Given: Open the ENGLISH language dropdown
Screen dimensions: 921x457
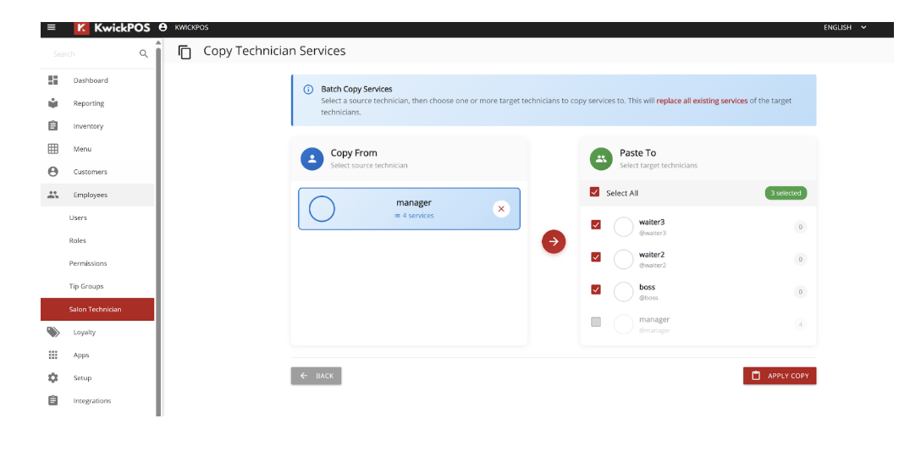Looking at the screenshot, I should pyautogui.click(x=845, y=27).
